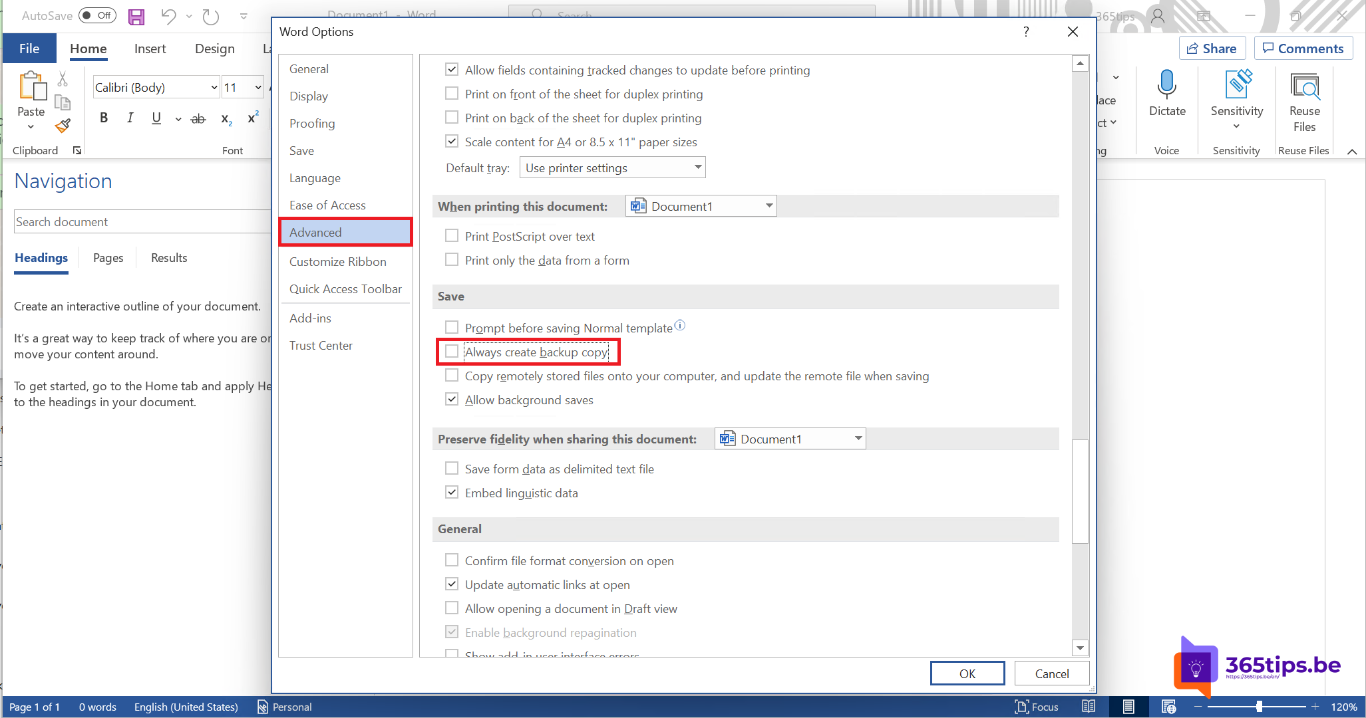The image size is (1366, 718).
Task: Apply Bold formatting from the ribbon
Action: click(x=104, y=118)
